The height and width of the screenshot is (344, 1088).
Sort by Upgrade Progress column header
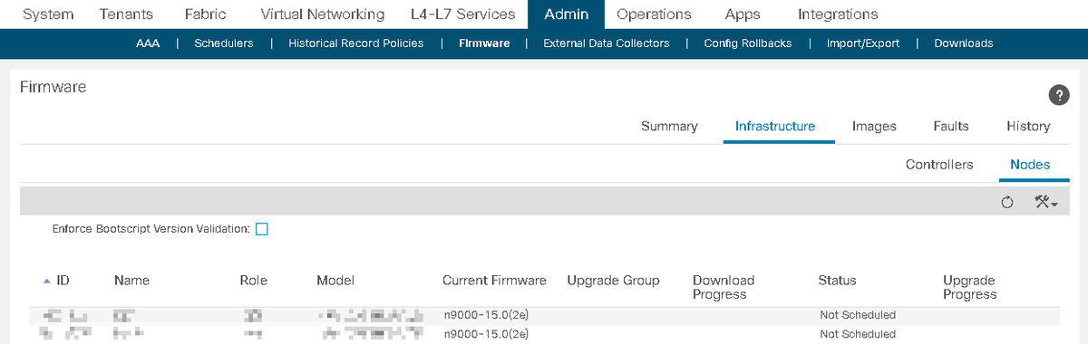point(970,287)
